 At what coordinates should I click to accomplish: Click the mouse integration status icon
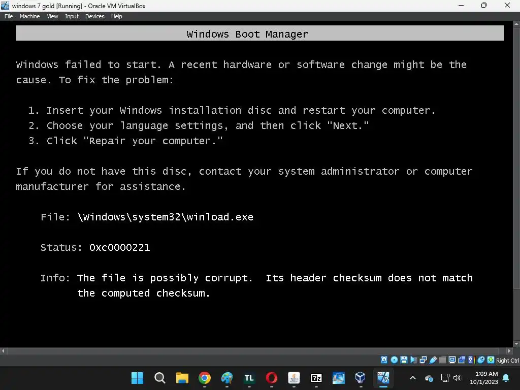pyautogui.click(x=481, y=360)
